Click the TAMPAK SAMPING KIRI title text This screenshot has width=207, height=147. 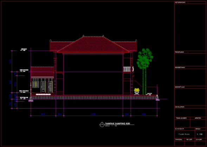pyautogui.click(x=117, y=124)
